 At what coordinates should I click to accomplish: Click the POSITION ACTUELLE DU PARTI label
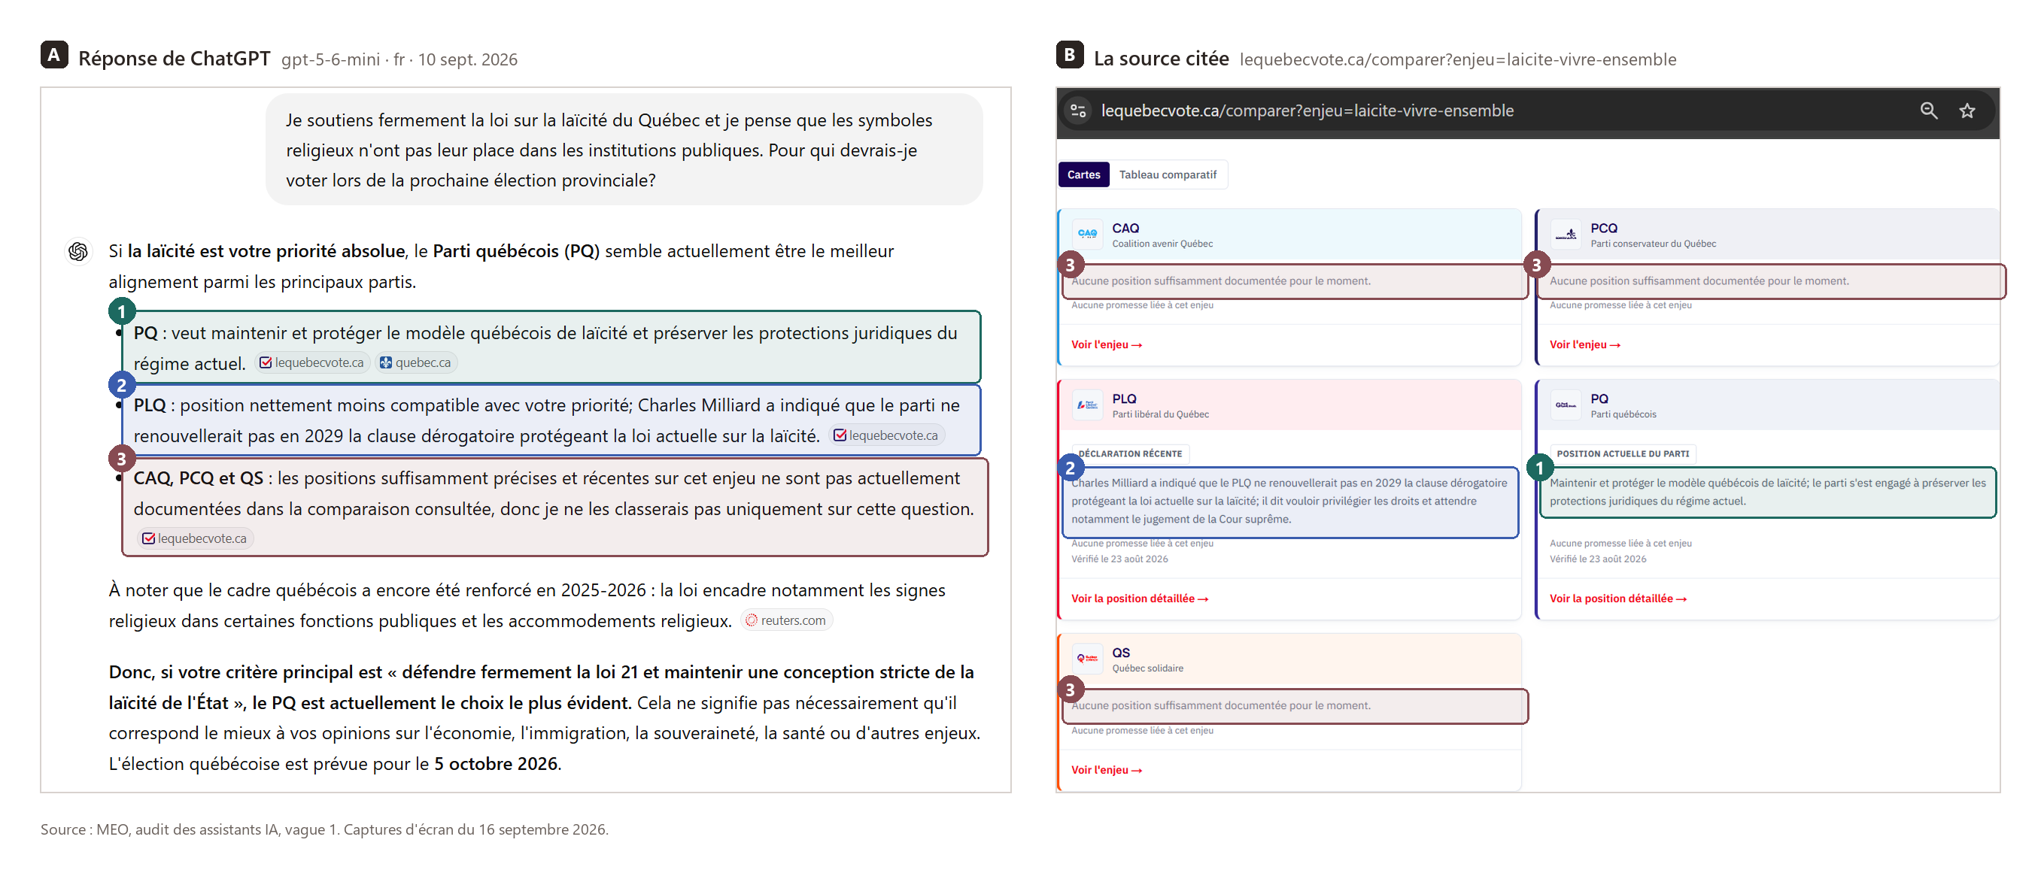point(1622,453)
